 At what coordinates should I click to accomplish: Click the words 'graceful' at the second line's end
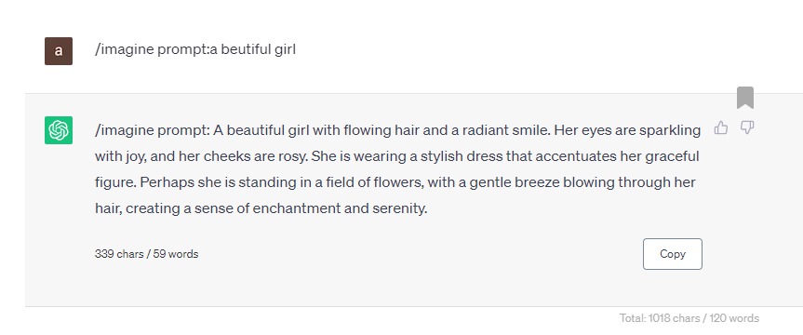point(672,156)
